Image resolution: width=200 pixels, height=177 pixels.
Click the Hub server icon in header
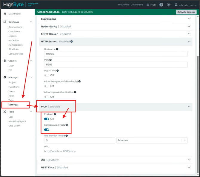tap(148, 5)
